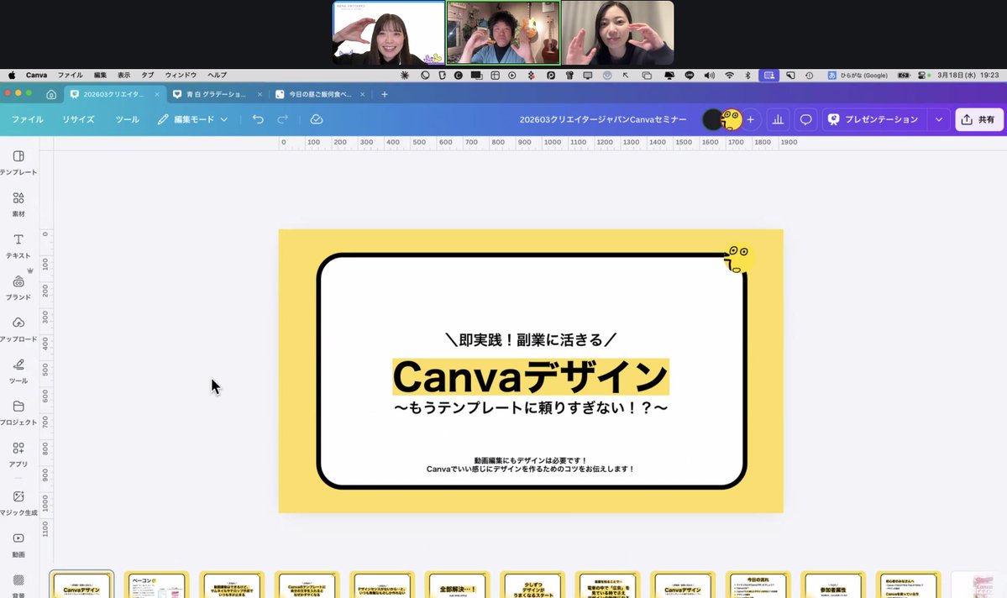Screen dimensions: 1007x598
Task: Select the 参加者属性 slide thumbnail
Action: (x=833, y=585)
